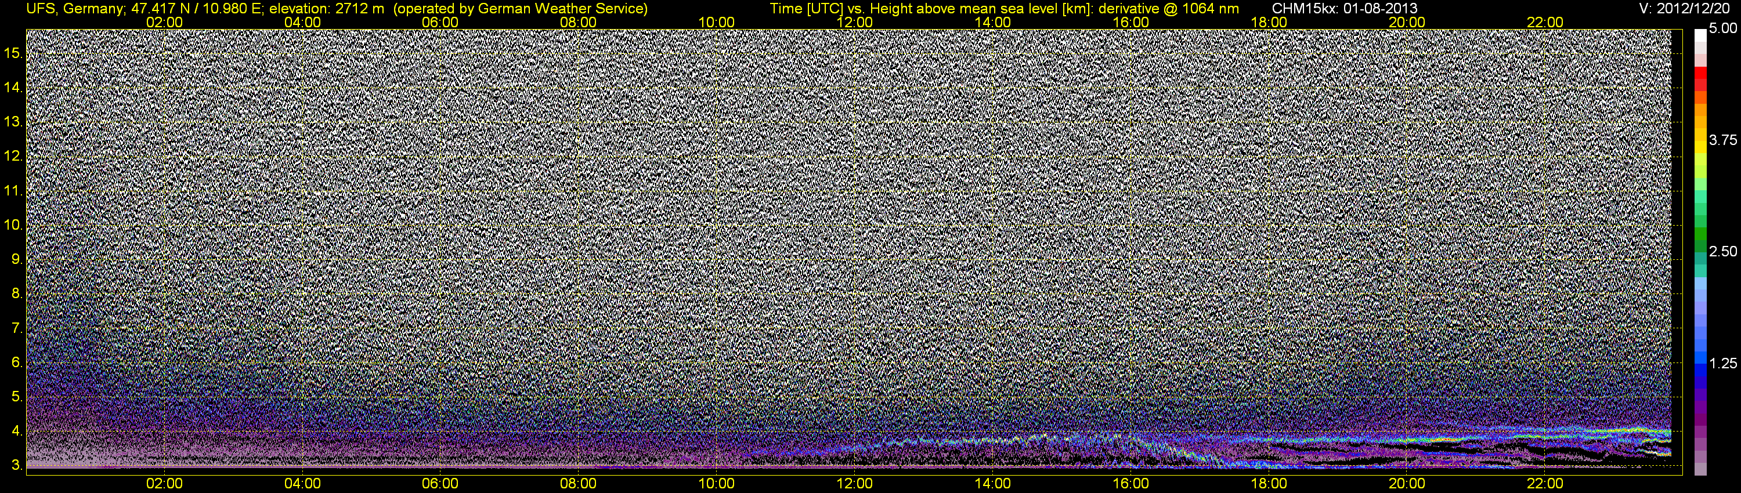1741x493 pixels.
Task: Click the bottom time axis label 12:00
Action: click(854, 484)
